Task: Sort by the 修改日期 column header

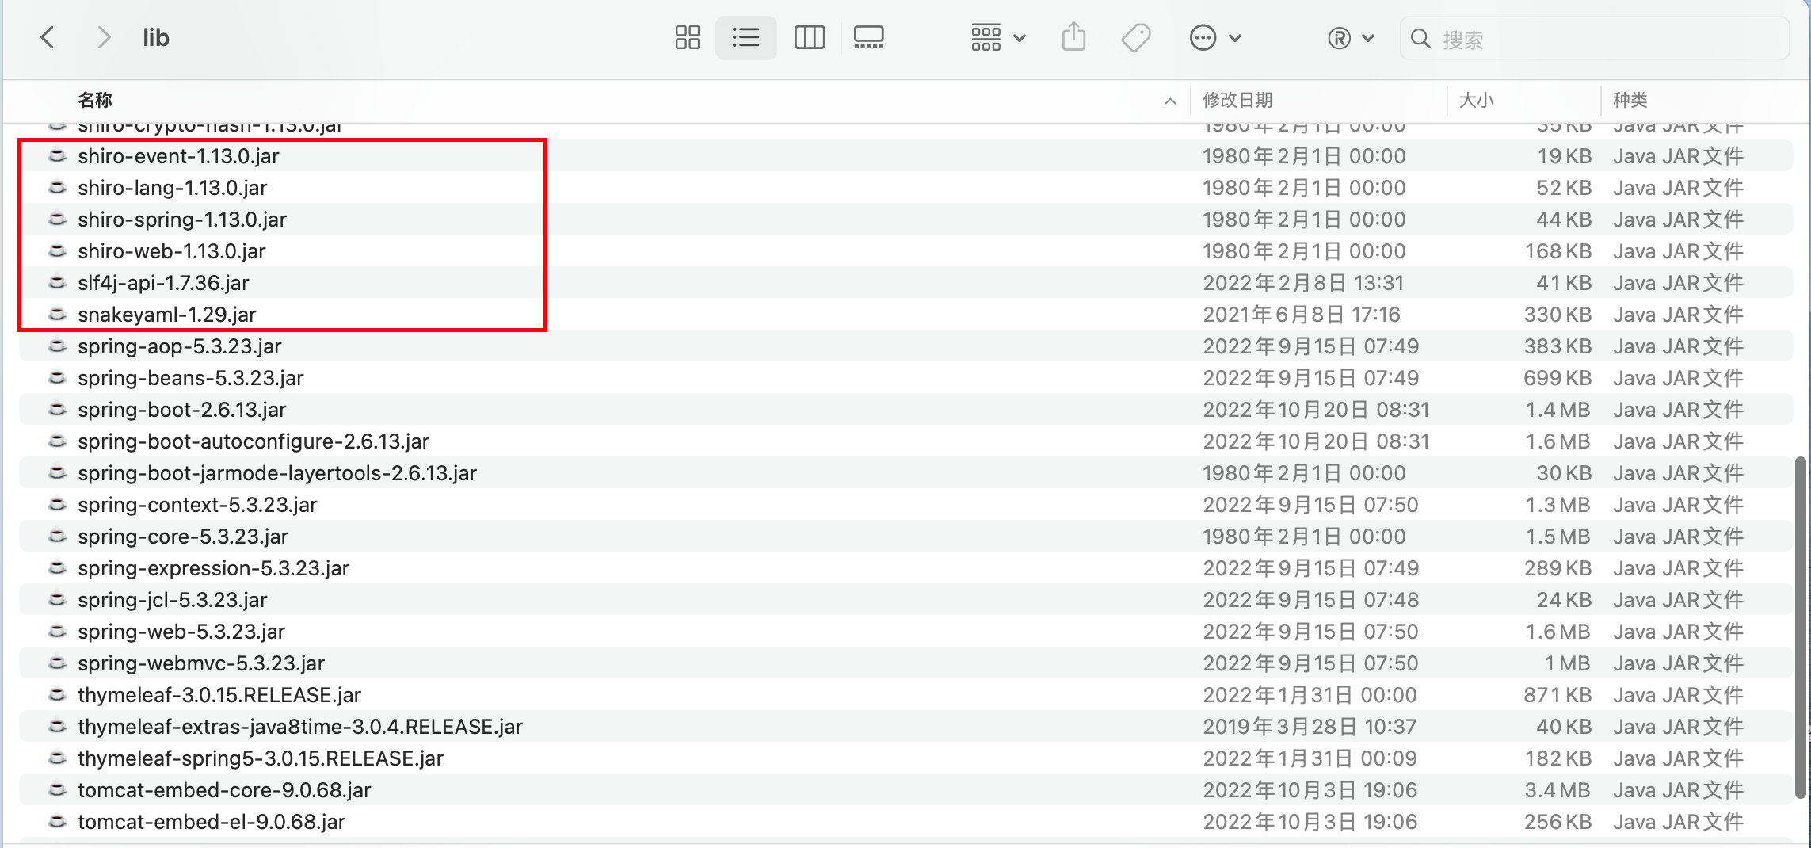Action: (1237, 100)
